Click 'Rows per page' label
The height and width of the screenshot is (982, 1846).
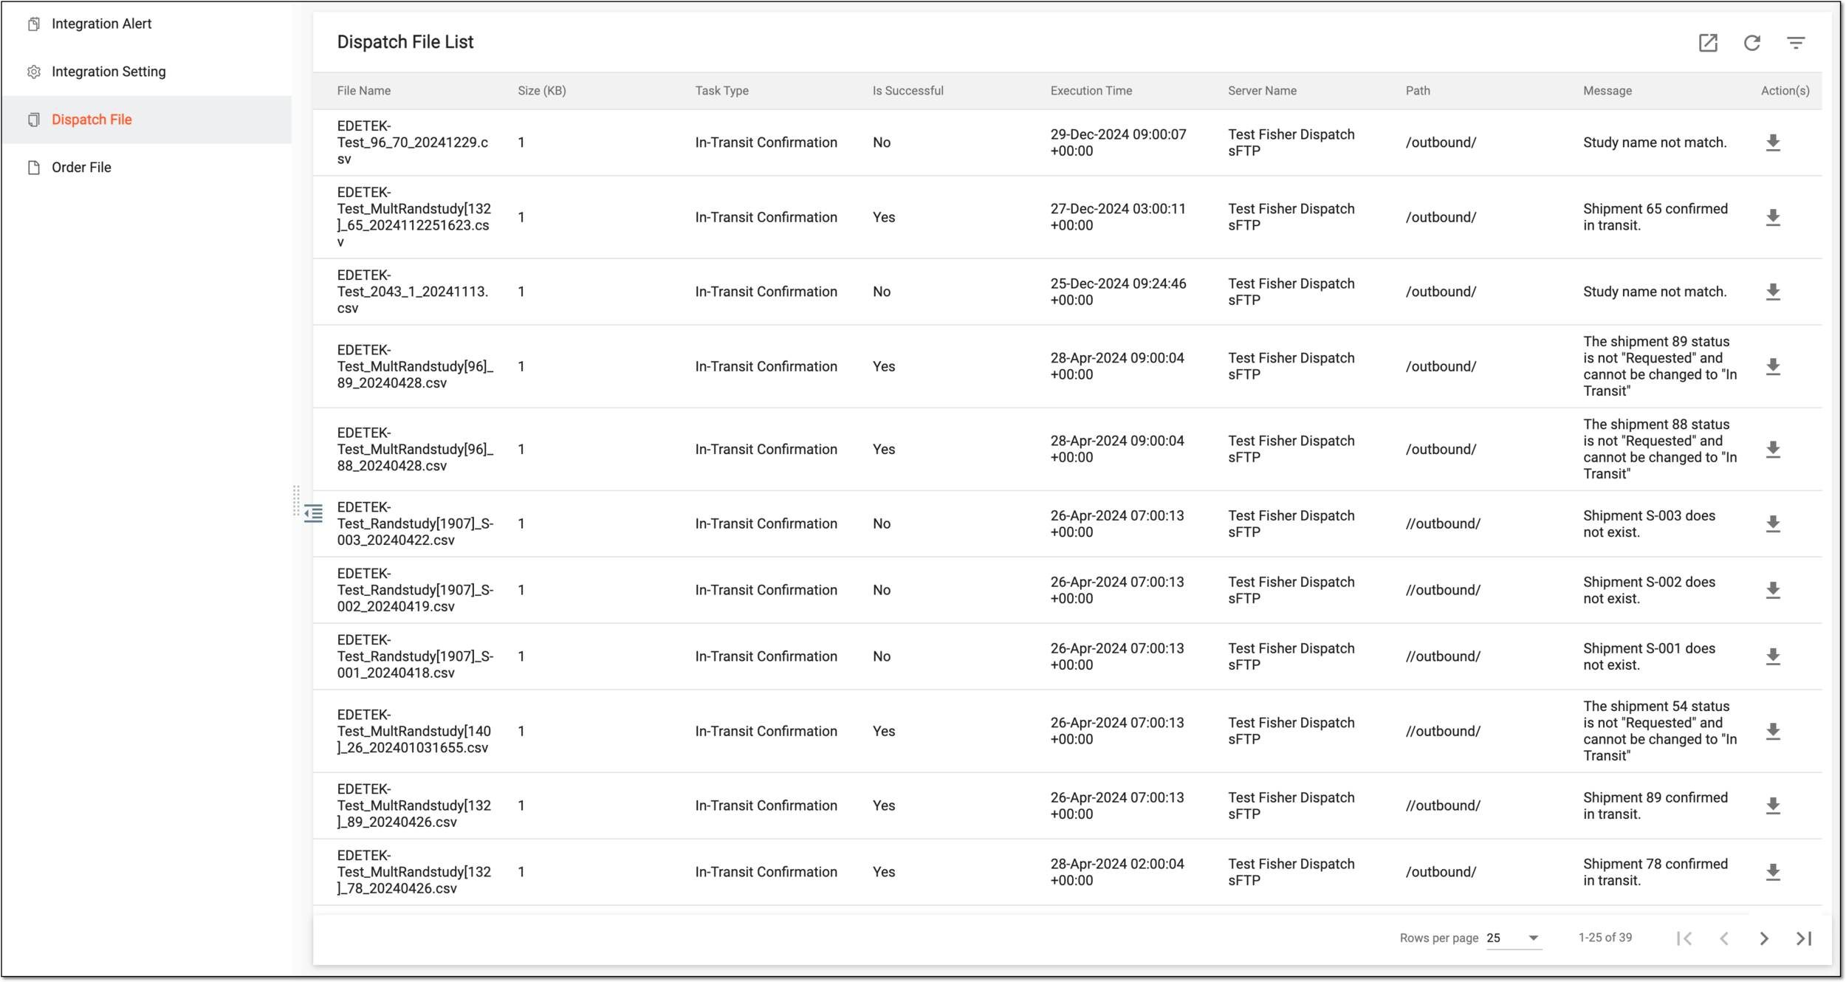coord(1439,938)
